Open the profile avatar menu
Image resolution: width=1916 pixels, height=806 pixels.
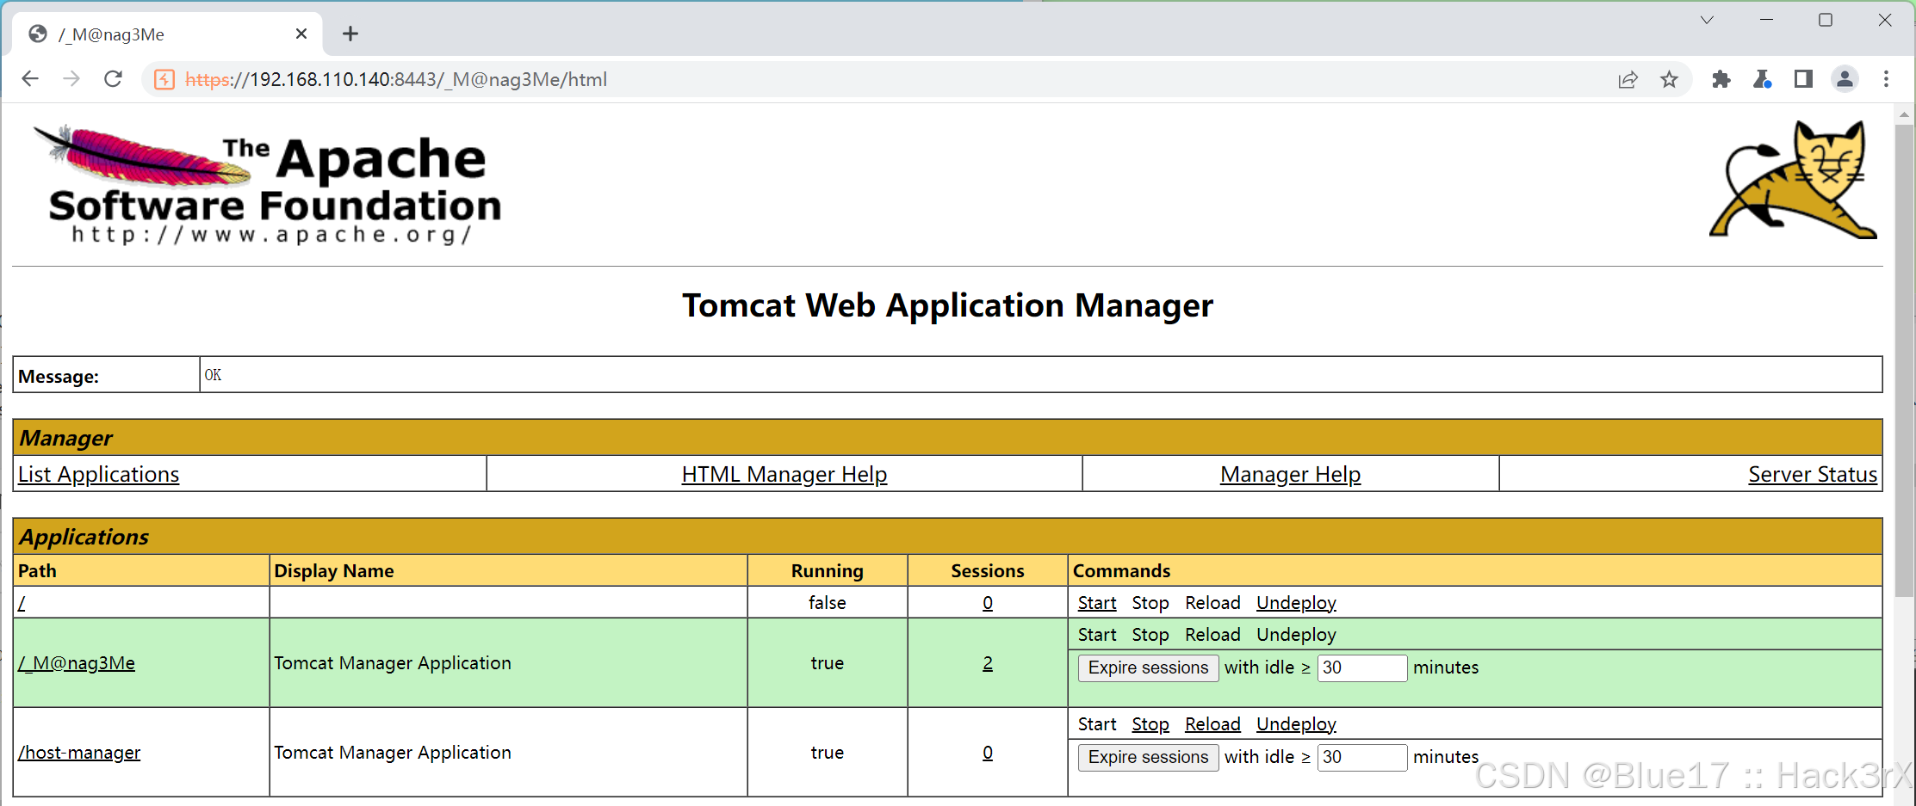click(1845, 80)
